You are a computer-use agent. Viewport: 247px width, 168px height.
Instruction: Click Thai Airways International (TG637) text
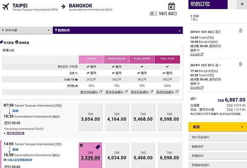point(24,129)
